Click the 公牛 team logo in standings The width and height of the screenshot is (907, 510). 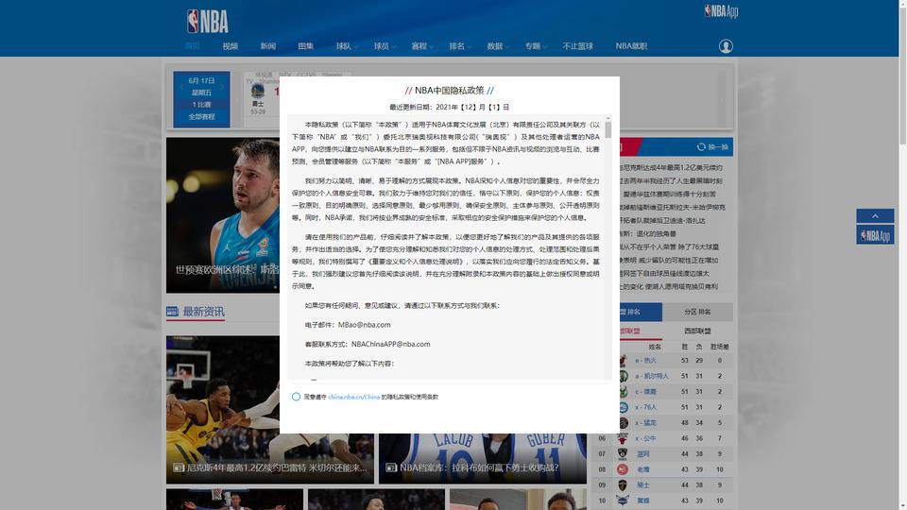pos(623,438)
